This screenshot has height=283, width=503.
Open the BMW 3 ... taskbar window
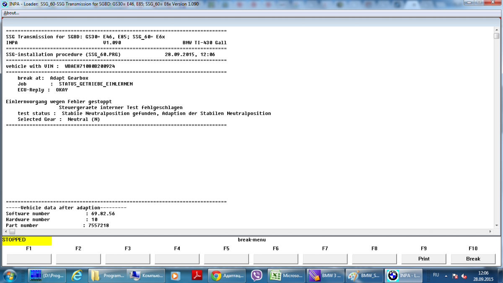(325, 276)
